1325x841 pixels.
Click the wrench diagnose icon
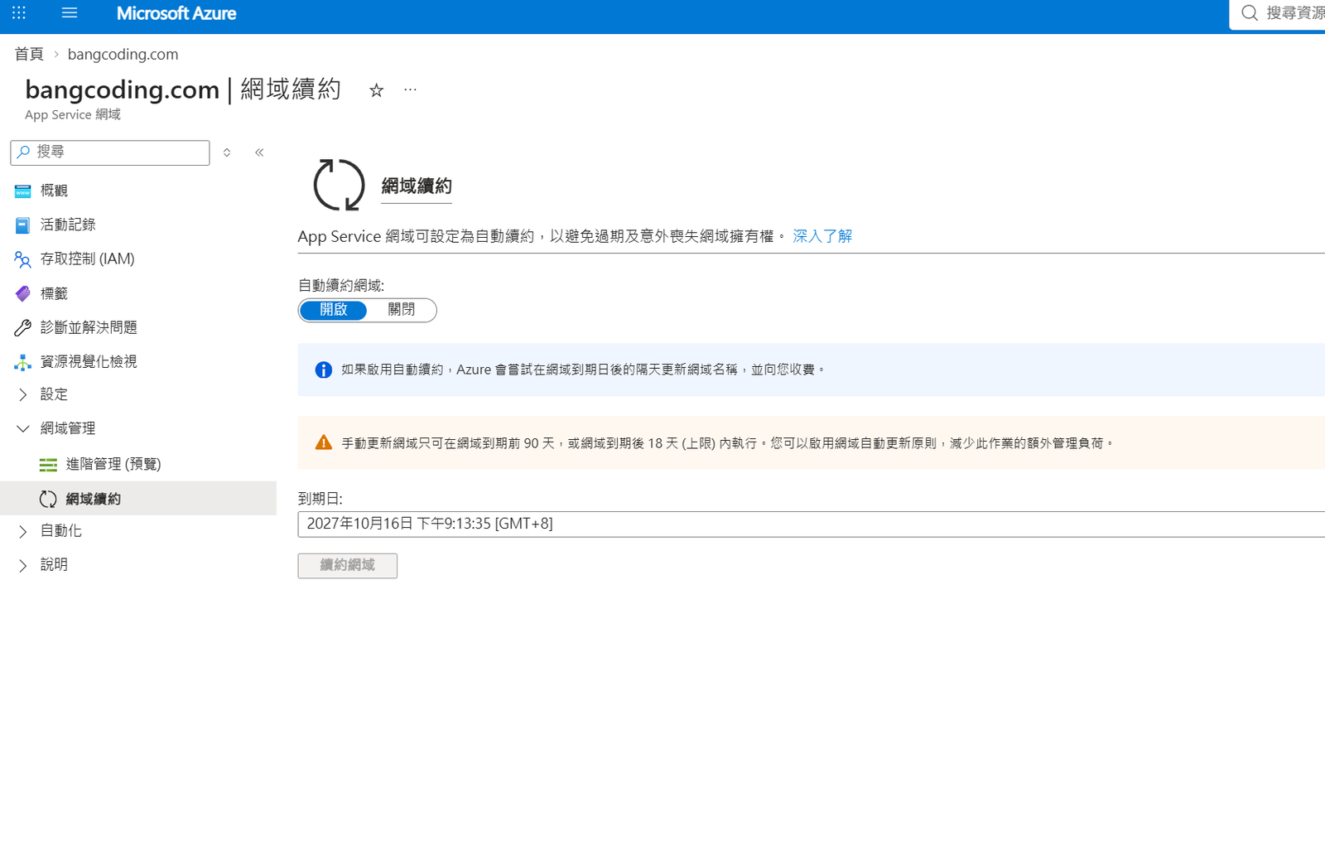(x=22, y=327)
